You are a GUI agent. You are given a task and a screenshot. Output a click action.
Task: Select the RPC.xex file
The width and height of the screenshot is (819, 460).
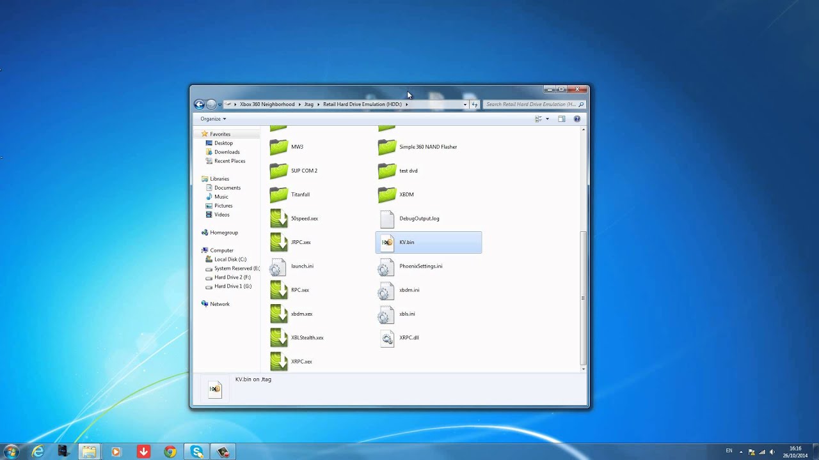[x=289, y=290]
